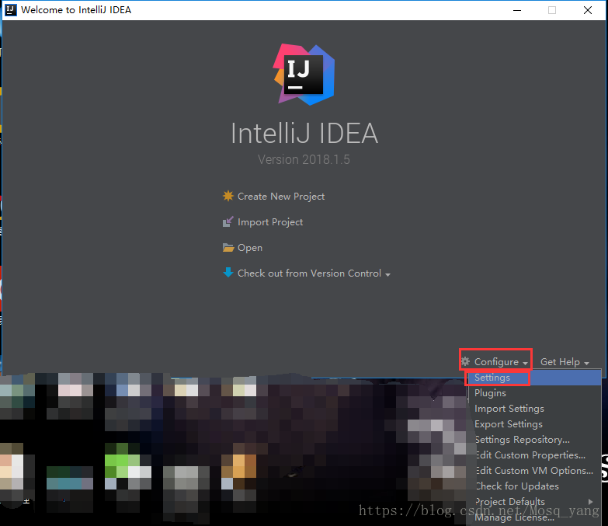Click Manage License... menu entry

point(534,517)
